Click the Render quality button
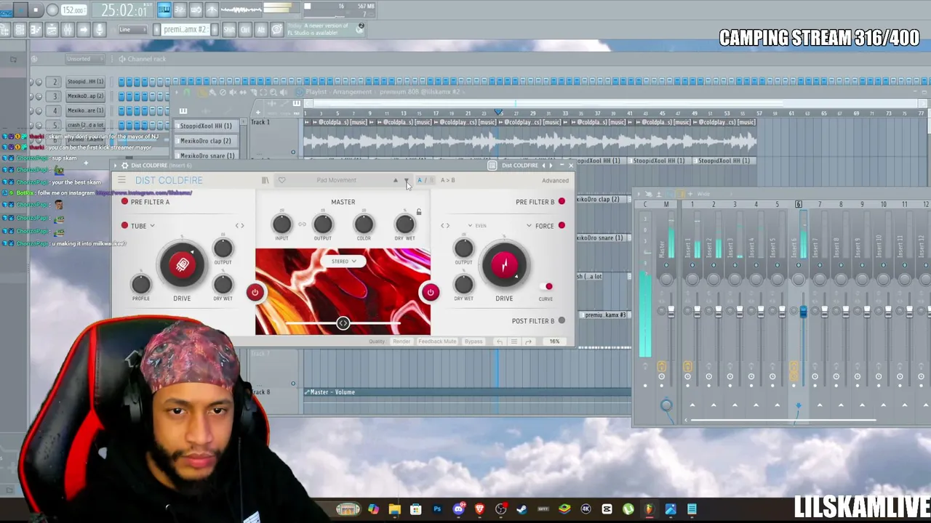 tap(401, 341)
